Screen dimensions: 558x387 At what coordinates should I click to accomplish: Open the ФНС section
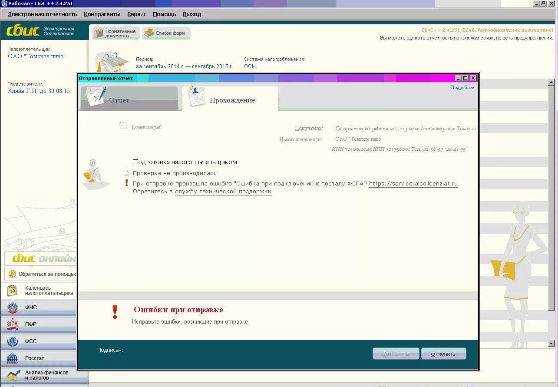pos(38,308)
